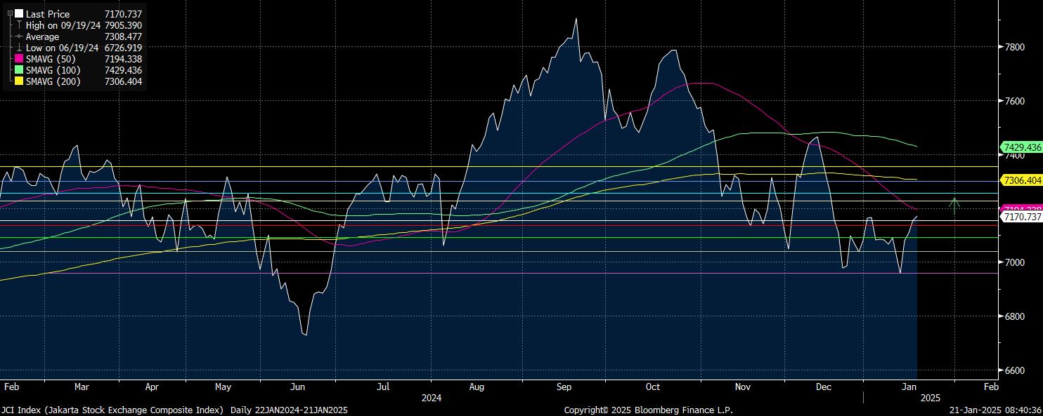Viewport: 1043px width, 416px height.
Task: Click the white 7170.737 last price tag
Action: pyautogui.click(x=1021, y=217)
